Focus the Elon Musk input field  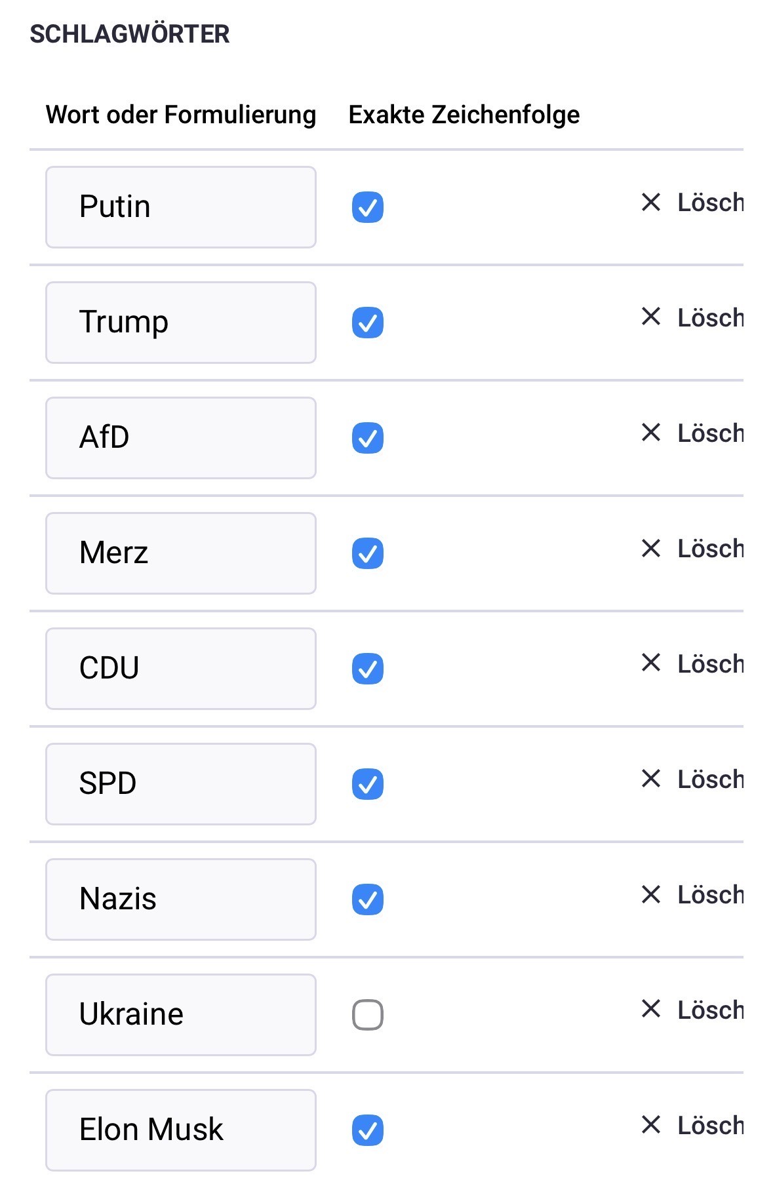tap(181, 1130)
